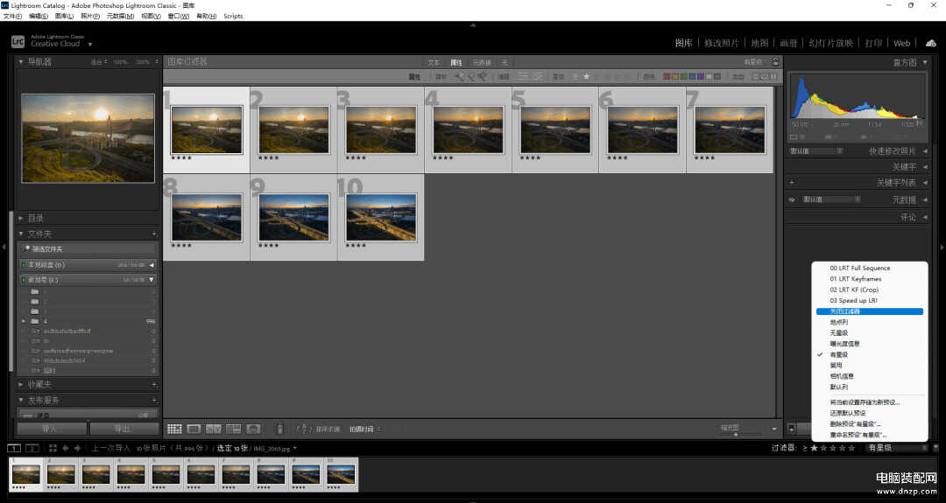Expand the 评论 panel
946x503 pixels.
pyautogui.click(x=925, y=217)
